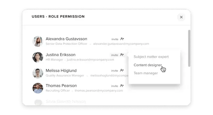Viewport: 213px width, 115px height.
Task: Click add-user icon beside Justina Eriksson
Action: (x=122, y=55)
